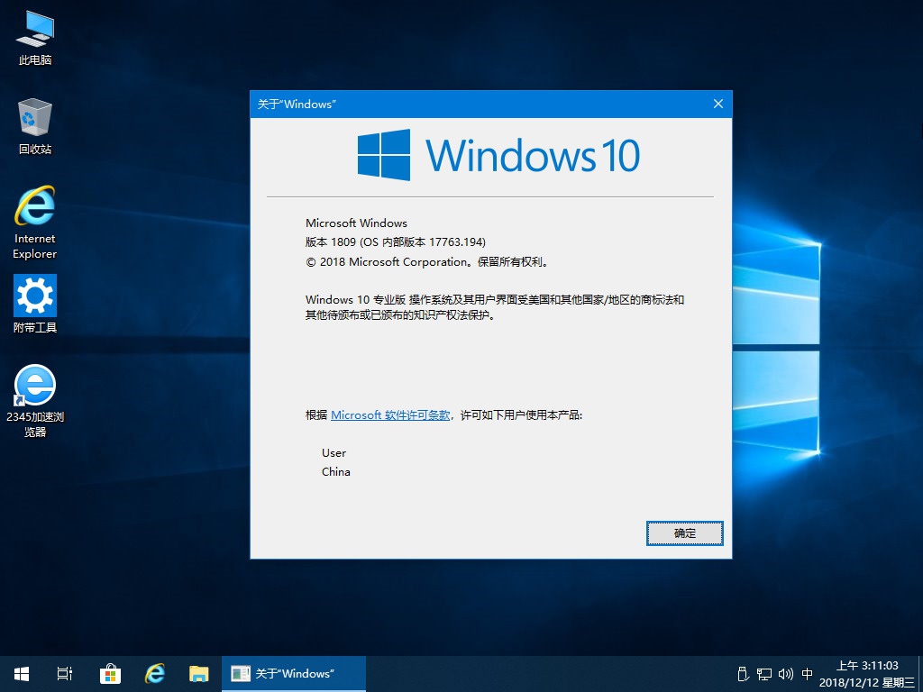Image resolution: width=923 pixels, height=692 pixels.
Task: Close the 关于"Windows" dialog
Action: (718, 104)
